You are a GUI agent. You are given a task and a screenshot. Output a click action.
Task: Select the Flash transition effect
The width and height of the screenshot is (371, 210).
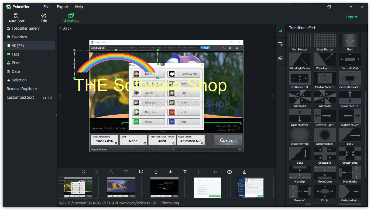350,40
